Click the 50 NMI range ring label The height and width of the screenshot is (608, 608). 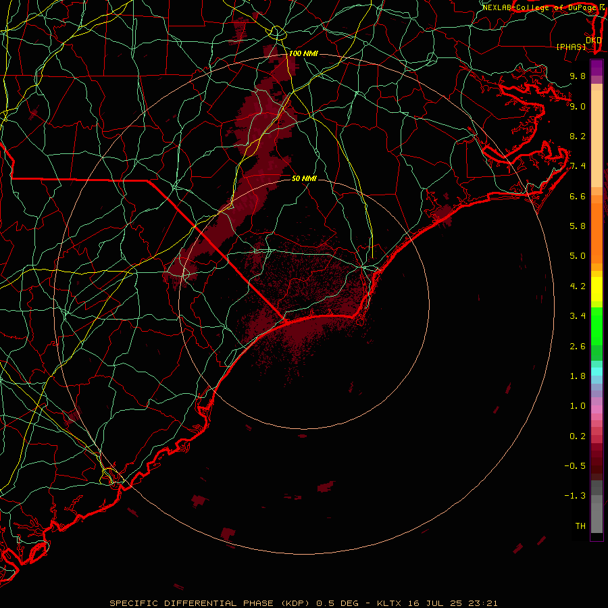click(304, 178)
